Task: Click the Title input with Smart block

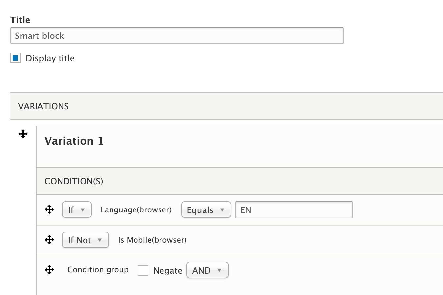Action: pos(177,36)
